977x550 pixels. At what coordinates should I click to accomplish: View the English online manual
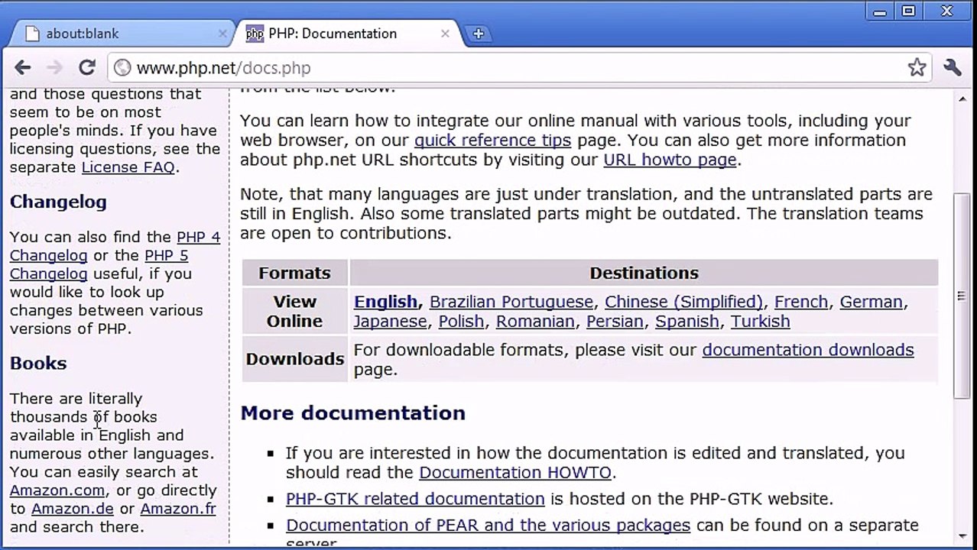coord(385,302)
